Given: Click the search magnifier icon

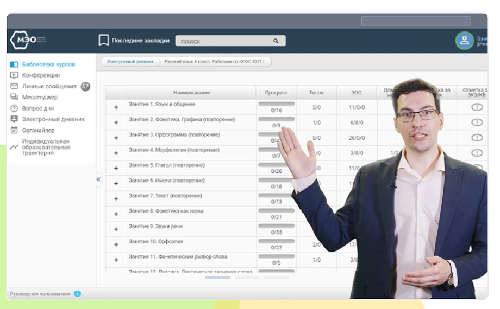Looking at the screenshot, I should pyautogui.click(x=276, y=41).
